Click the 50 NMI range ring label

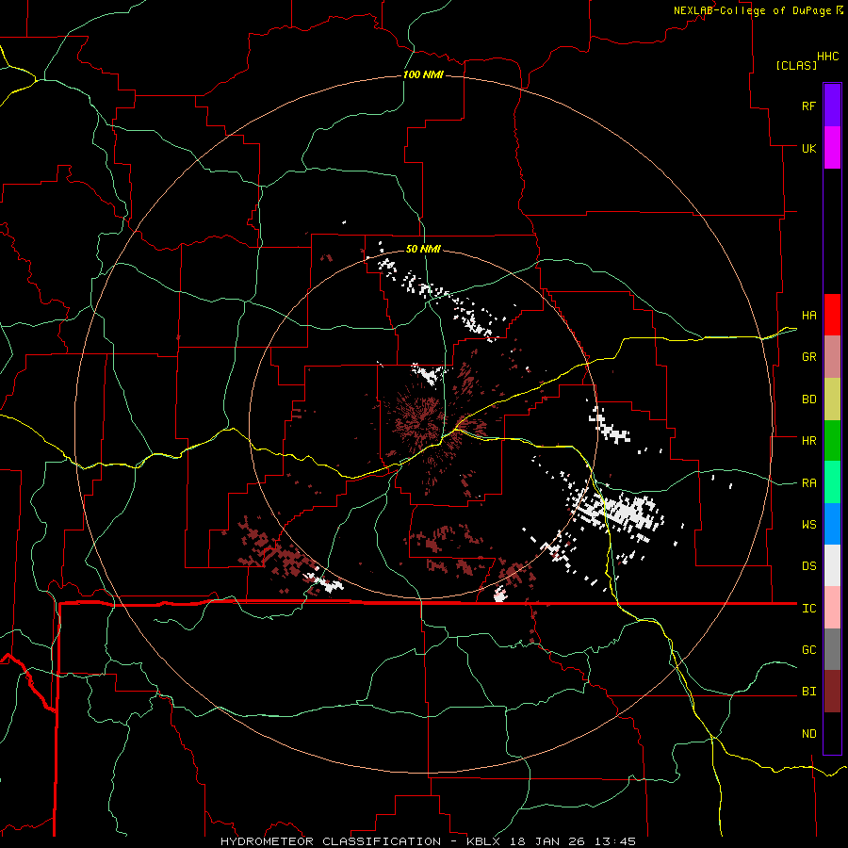coord(423,249)
